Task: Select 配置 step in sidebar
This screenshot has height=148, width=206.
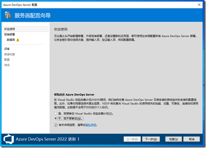Action: pyautogui.click(x=7, y=60)
